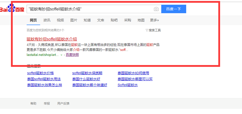242x114 pixels.
Task: Open related search 泰国什么驱蚊水好
Action: tap(86, 79)
